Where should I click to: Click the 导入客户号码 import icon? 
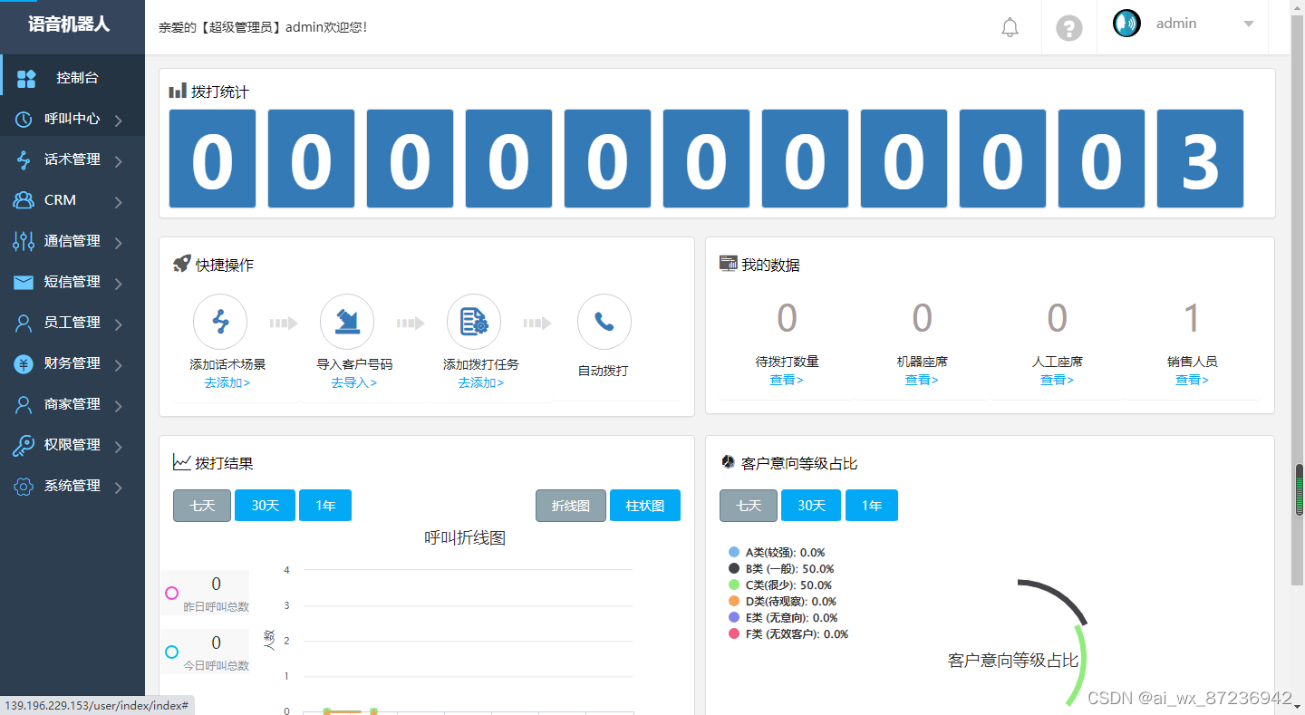click(x=347, y=322)
